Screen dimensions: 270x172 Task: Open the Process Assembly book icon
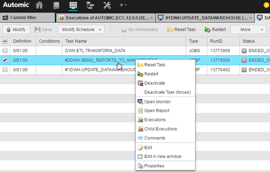(x=56, y=5)
